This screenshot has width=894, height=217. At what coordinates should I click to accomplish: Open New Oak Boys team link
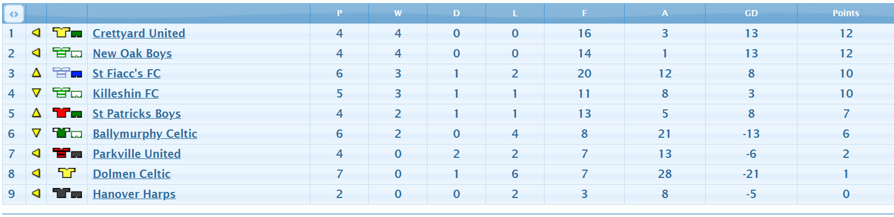132,54
